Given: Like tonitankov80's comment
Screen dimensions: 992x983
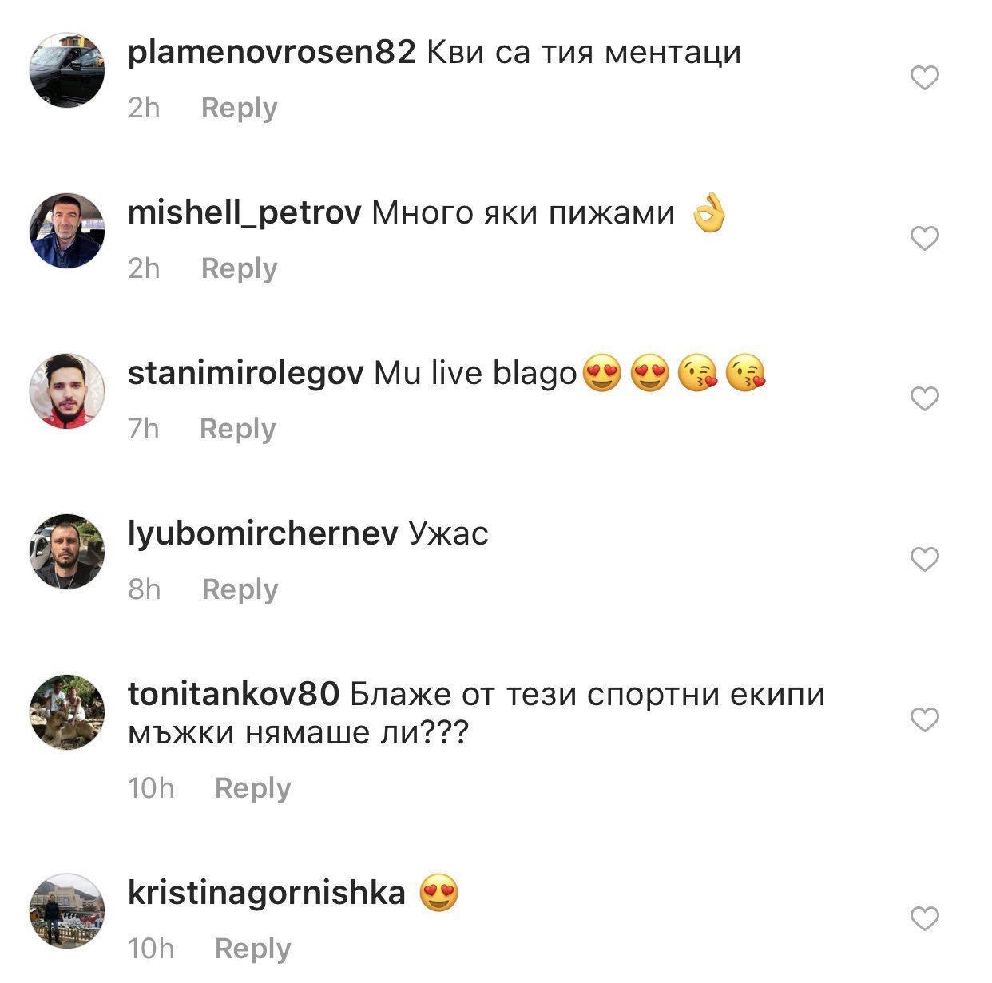Looking at the screenshot, I should [x=925, y=720].
